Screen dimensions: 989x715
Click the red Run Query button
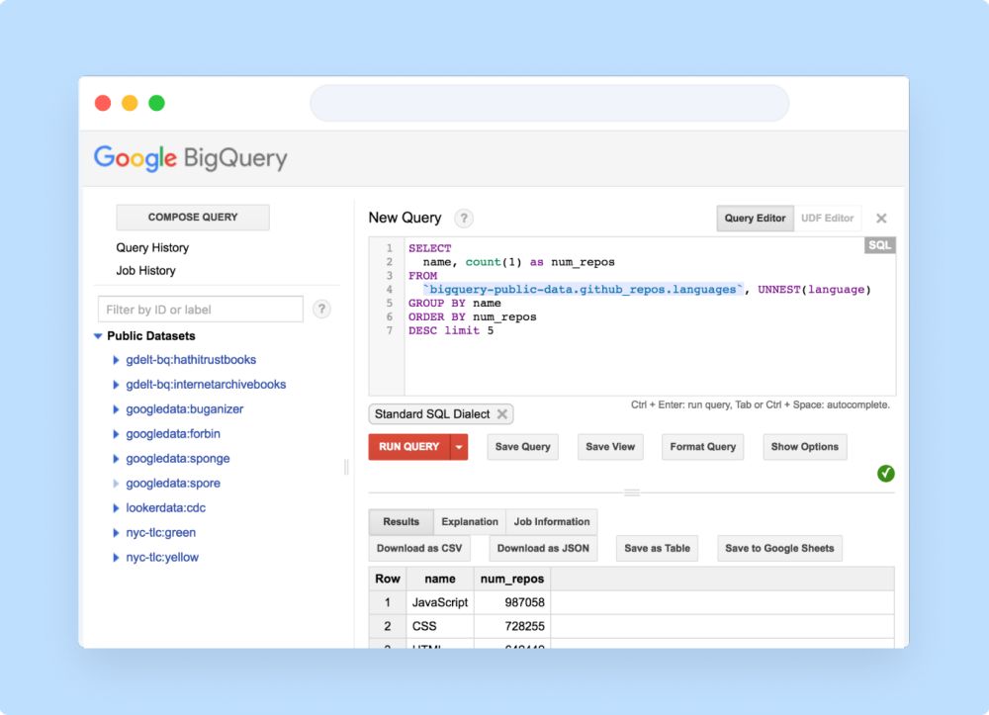click(x=409, y=447)
